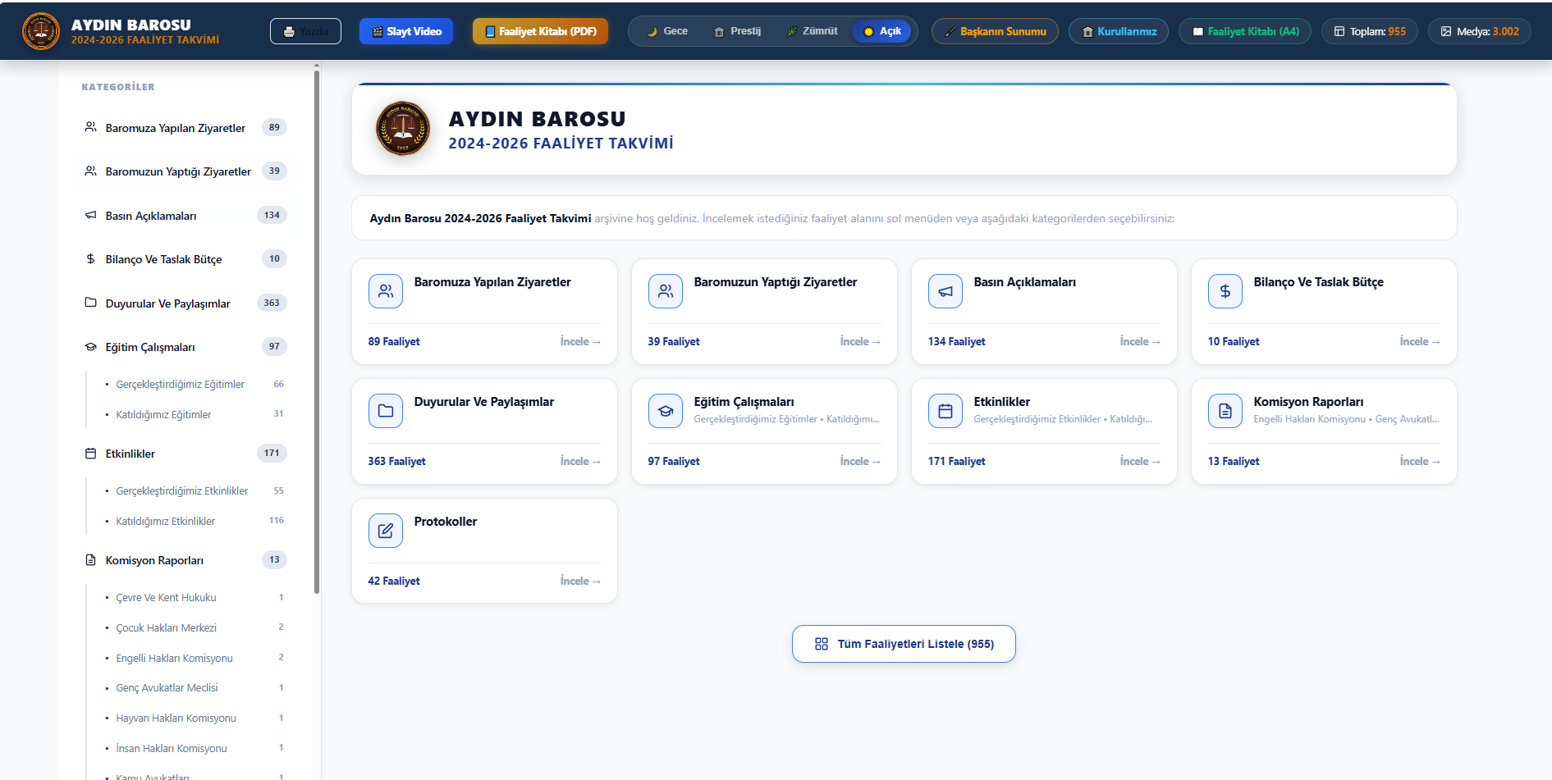Click İncele link on Protokoller card
Viewport: 1552px width, 780px height.
580,581
